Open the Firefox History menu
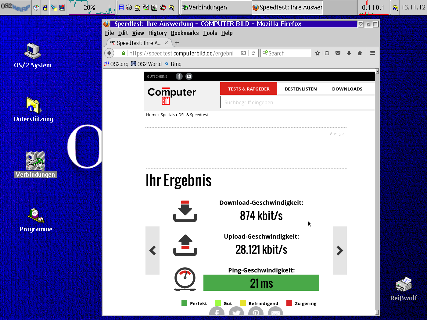 (x=158, y=33)
